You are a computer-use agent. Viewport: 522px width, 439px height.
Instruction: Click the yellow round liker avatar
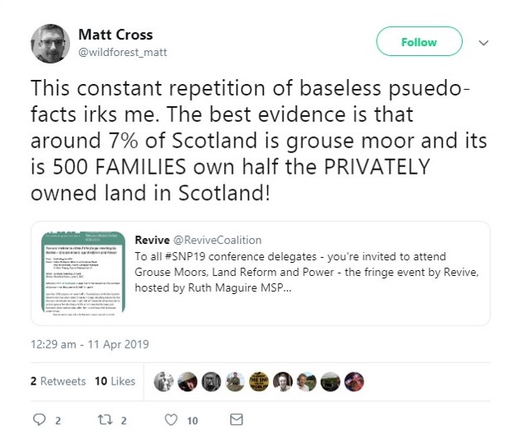[x=258, y=381]
